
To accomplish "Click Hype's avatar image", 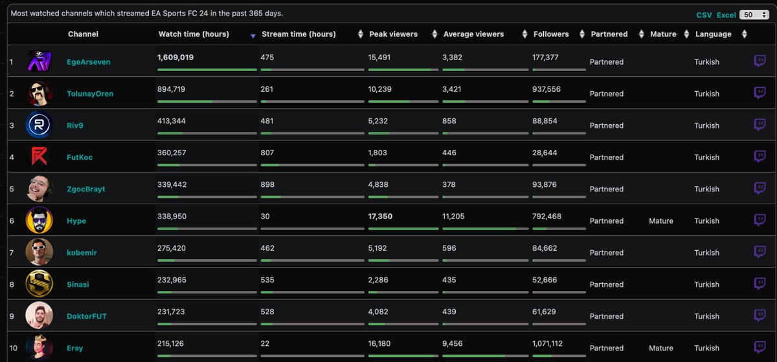I will click(x=39, y=220).
